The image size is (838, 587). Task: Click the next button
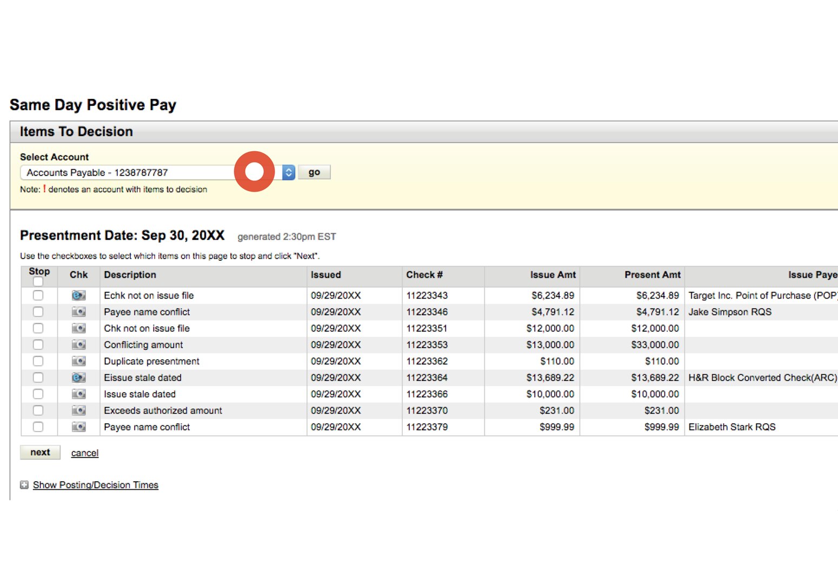point(40,452)
